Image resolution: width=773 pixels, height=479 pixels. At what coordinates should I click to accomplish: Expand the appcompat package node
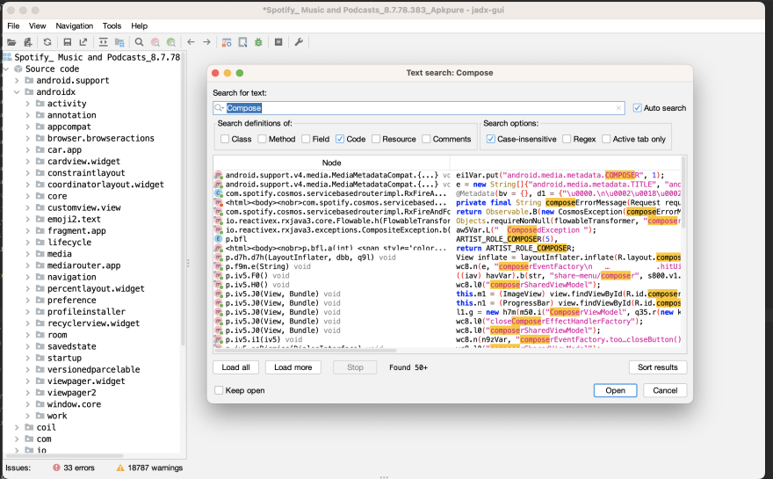(27, 127)
